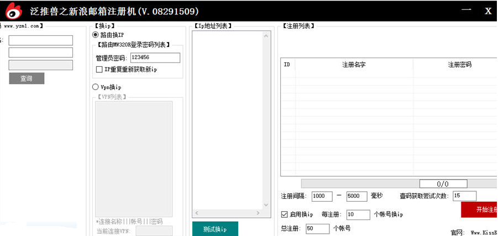
Task: Click the 注册列表 group label
Action: coord(298,26)
